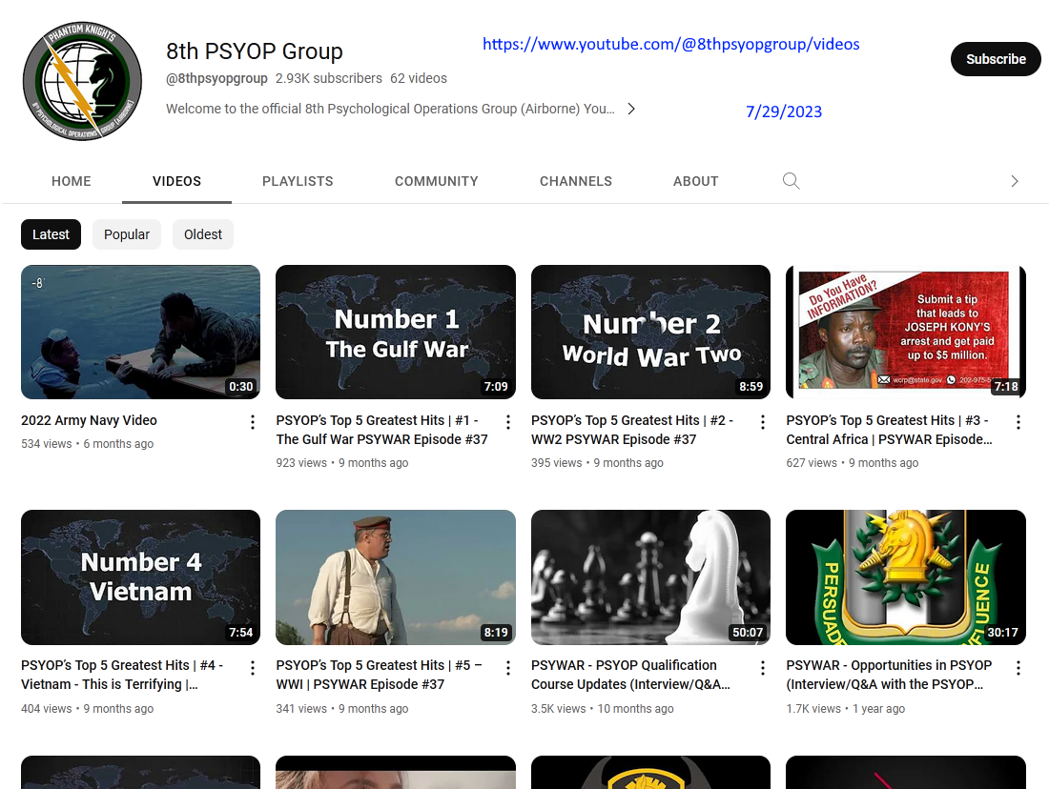Screen dimensions: 1049x789
Task: Sort videos by Popular
Action: 127,234
